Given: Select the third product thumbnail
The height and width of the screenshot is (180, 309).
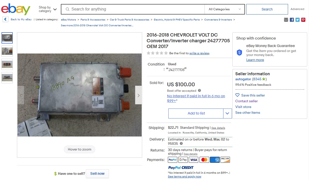Looking at the screenshot, I should [x=7, y=64].
